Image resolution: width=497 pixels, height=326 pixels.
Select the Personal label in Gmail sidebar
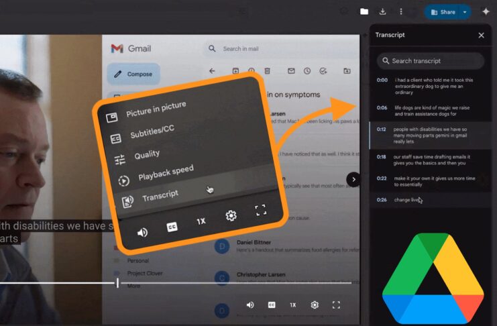pyautogui.click(x=138, y=261)
